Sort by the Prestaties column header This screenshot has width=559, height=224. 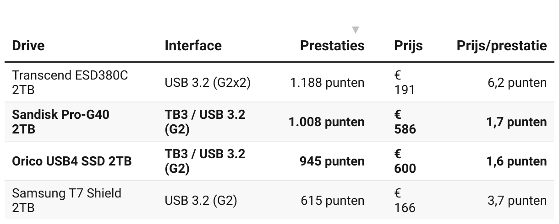click(332, 46)
